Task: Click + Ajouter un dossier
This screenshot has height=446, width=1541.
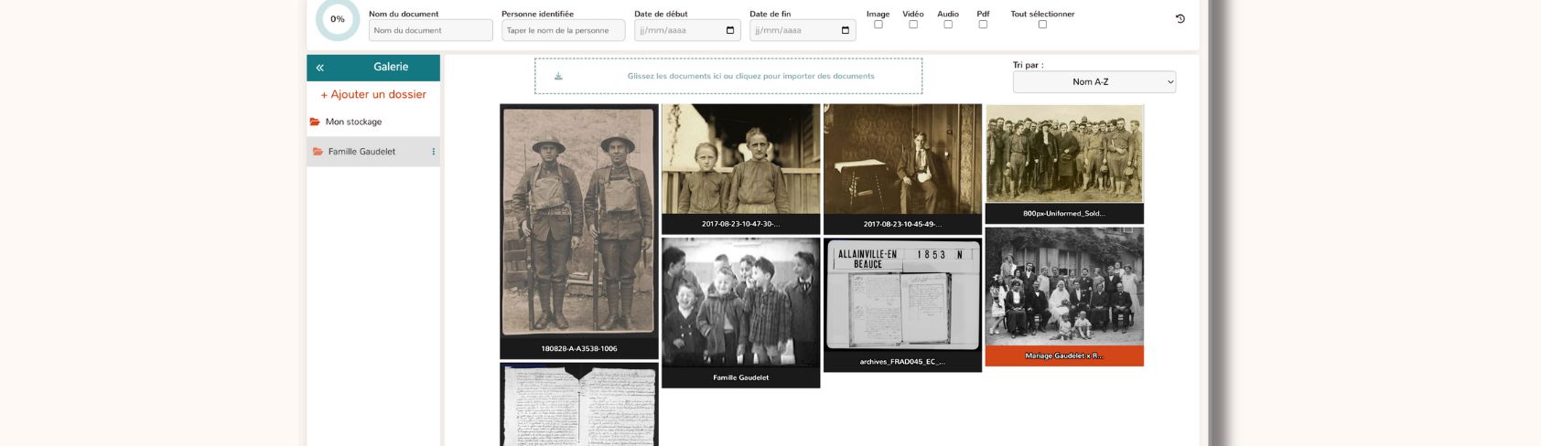Action: click(x=373, y=94)
